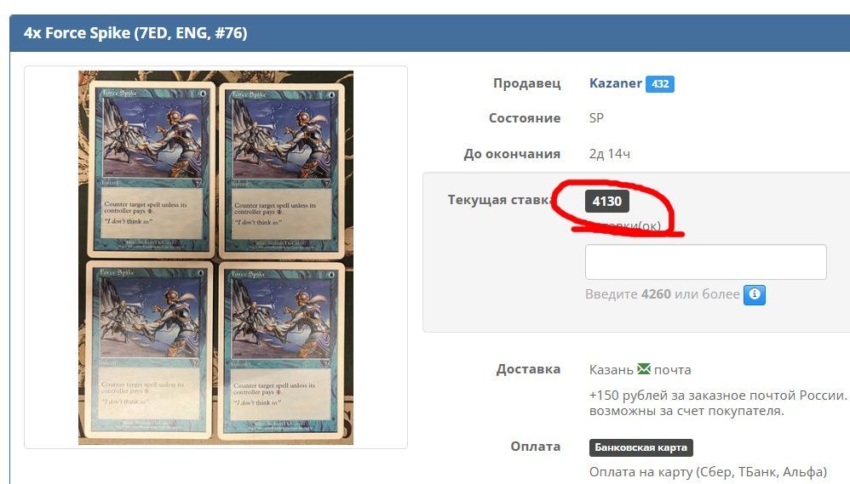Viewport: 850px width, 484px height.
Task: Click the remaining time 2д 14ч
Action: [609, 154]
